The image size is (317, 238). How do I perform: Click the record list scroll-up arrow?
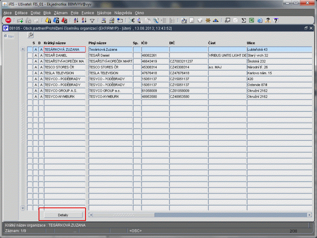(x=23, y=49)
